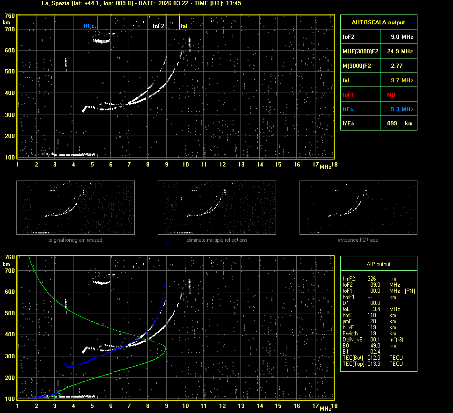Screen dimensions: 453x413
Task: Click the AUTOSCALA output header
Action: pyautogui.click(x=378, y=22)
